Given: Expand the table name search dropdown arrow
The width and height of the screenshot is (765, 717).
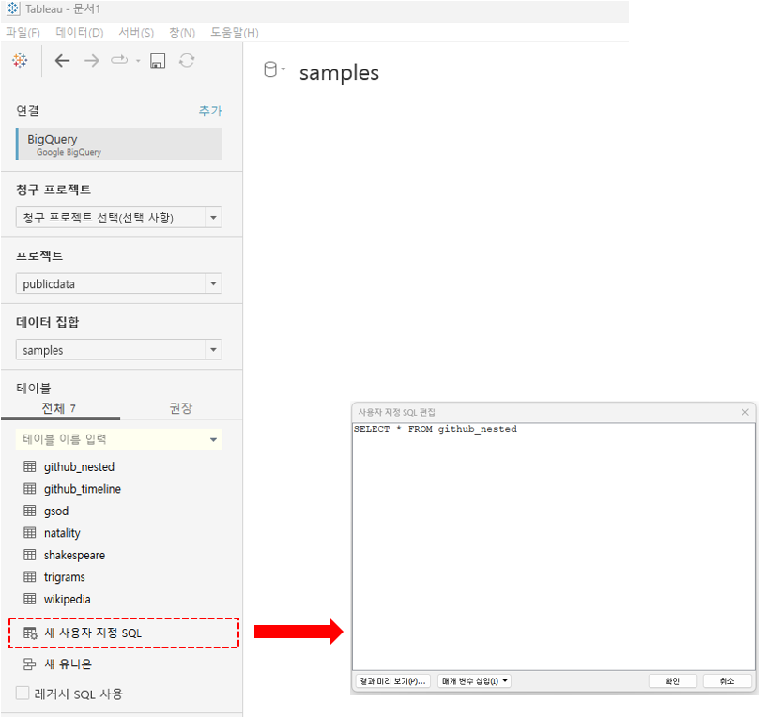Looking at the screenshot, I should click(x=213, y=439).
